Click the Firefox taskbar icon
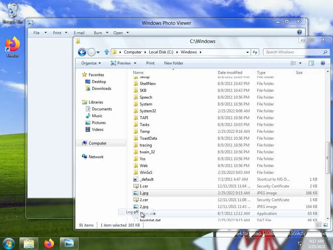Viewport: 333px width, 250px height. point(49,243)
